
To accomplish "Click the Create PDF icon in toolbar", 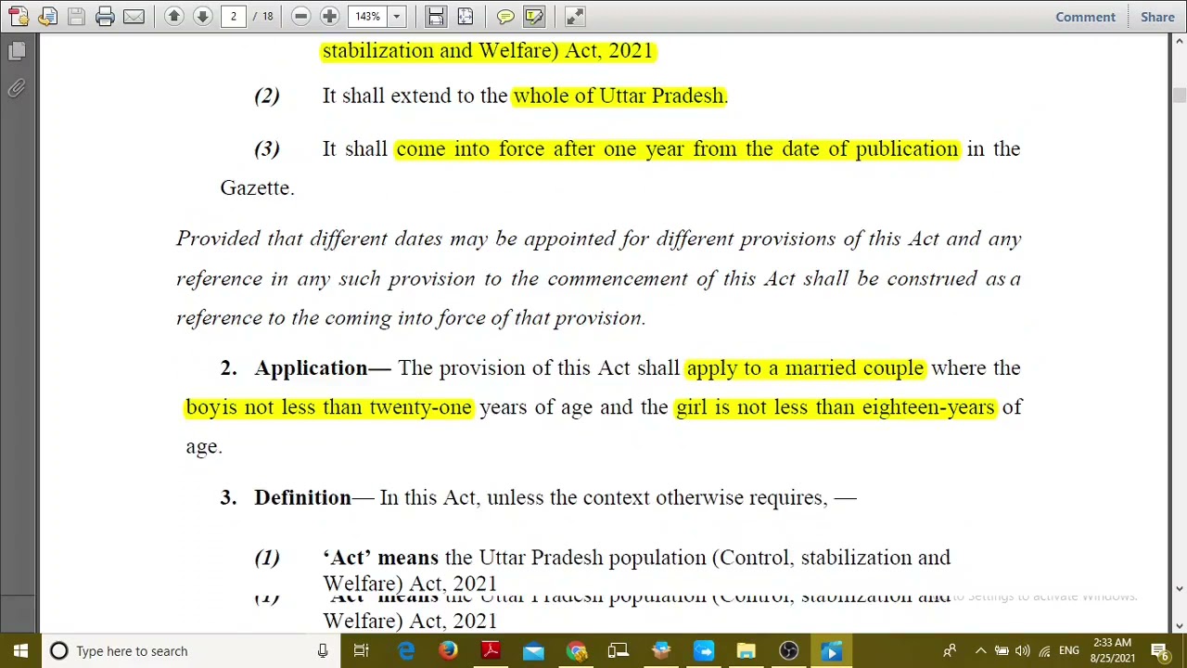I will [19, 17].
